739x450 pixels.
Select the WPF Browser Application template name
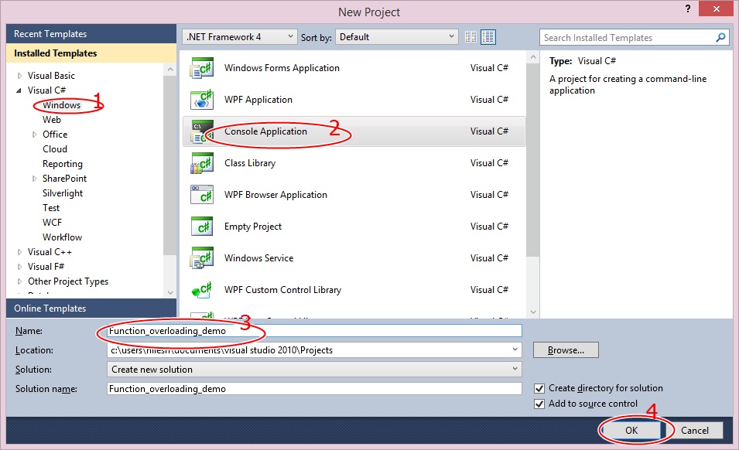[x=275, y=195]
